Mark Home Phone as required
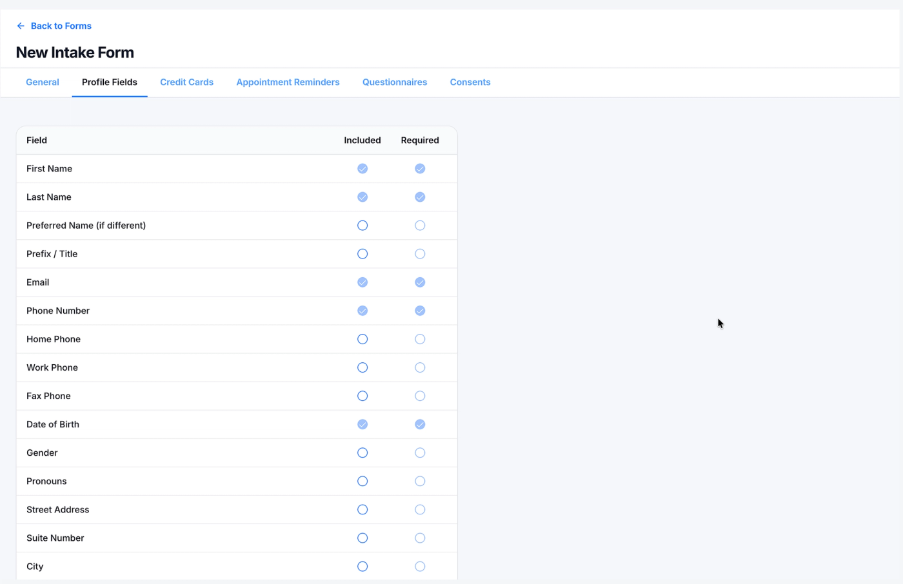The height and width of the screenshot is (584, 903). tap(420, 339)
